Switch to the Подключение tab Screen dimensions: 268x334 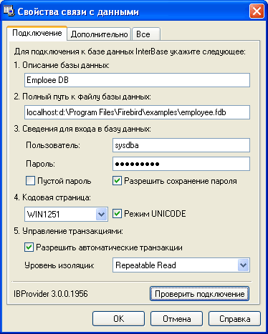click(x=37, y=33)
